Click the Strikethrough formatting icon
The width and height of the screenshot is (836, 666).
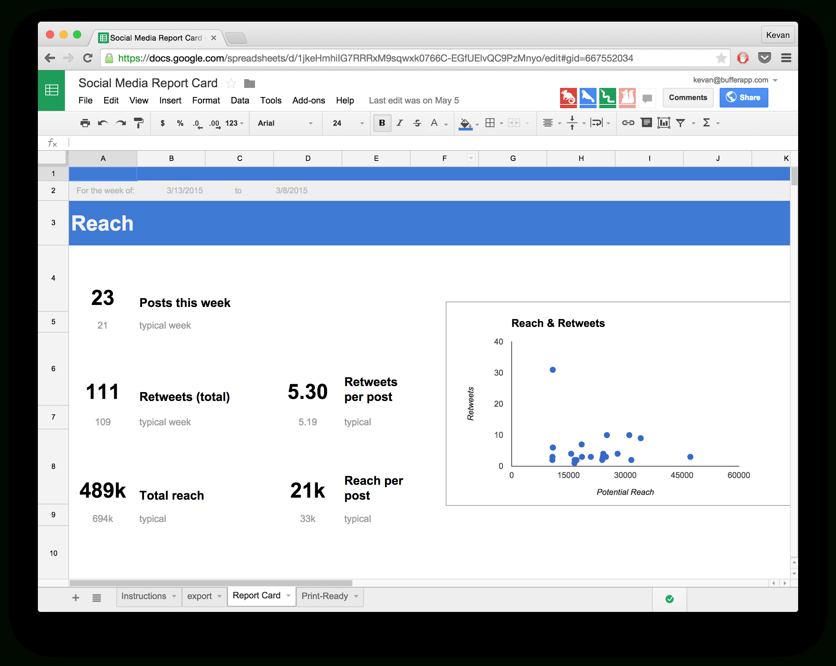(x=417, y=123)
